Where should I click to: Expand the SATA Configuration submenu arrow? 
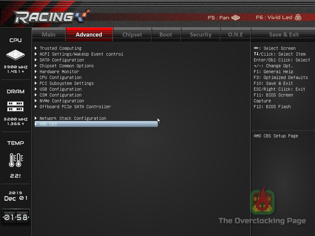36,60
